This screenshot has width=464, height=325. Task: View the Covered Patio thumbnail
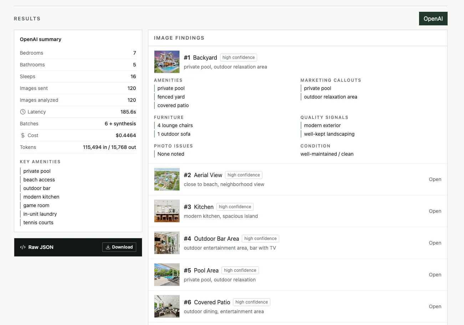point(167,306)
